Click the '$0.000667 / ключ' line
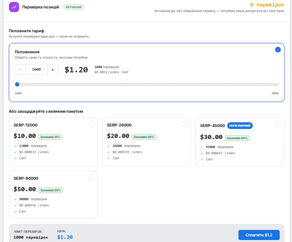292x242 pixels. (x=220, y=153)
